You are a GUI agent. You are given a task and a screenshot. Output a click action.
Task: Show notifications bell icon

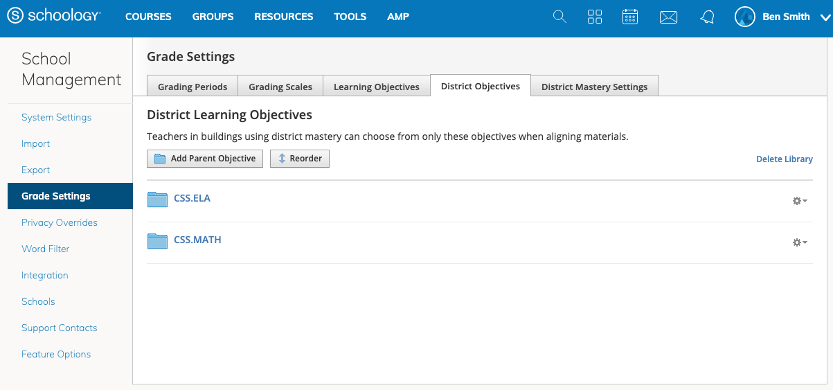707,17
